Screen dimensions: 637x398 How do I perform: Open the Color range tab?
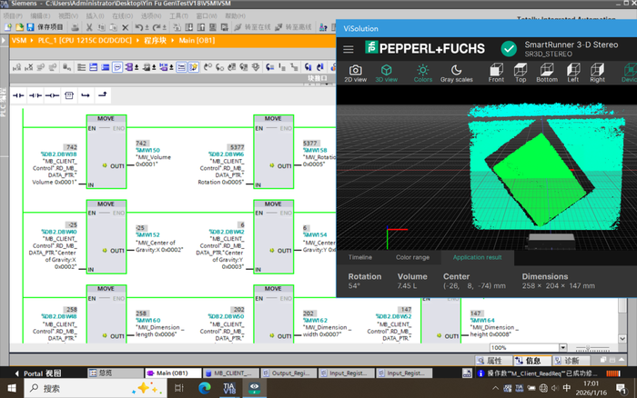click(x=412, y=257)
